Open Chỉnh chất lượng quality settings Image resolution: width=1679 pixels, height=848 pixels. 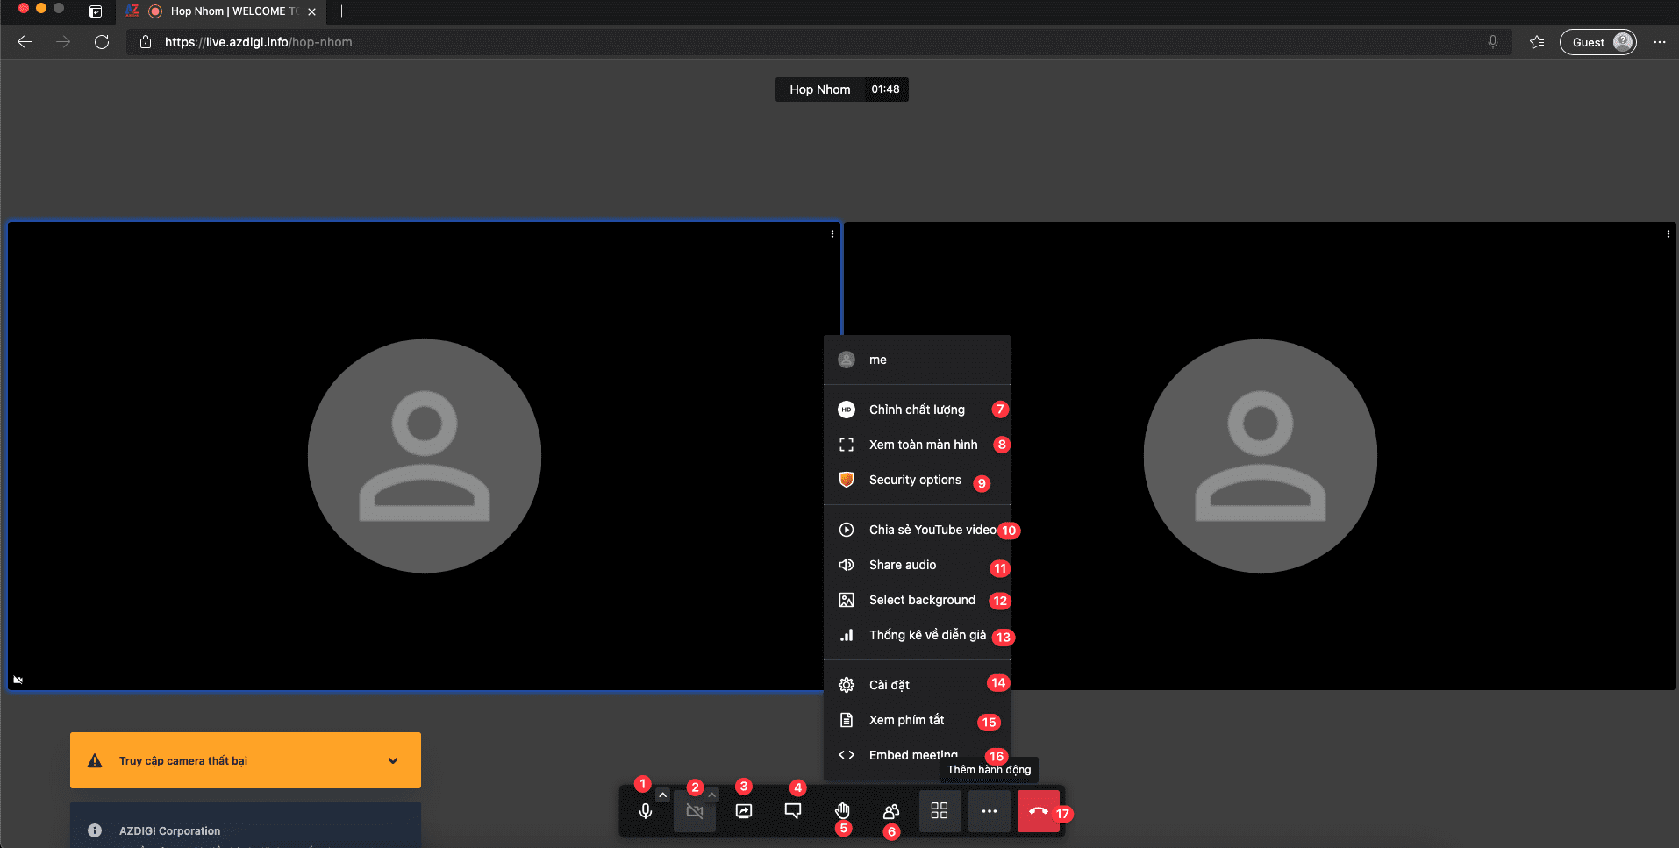(916, 410)
